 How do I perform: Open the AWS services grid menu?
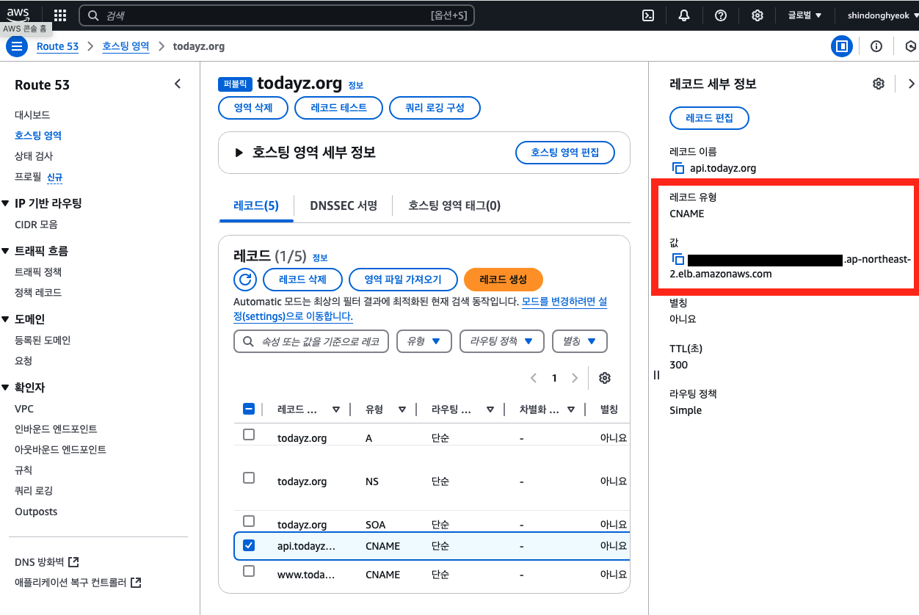tap(60, 15)
